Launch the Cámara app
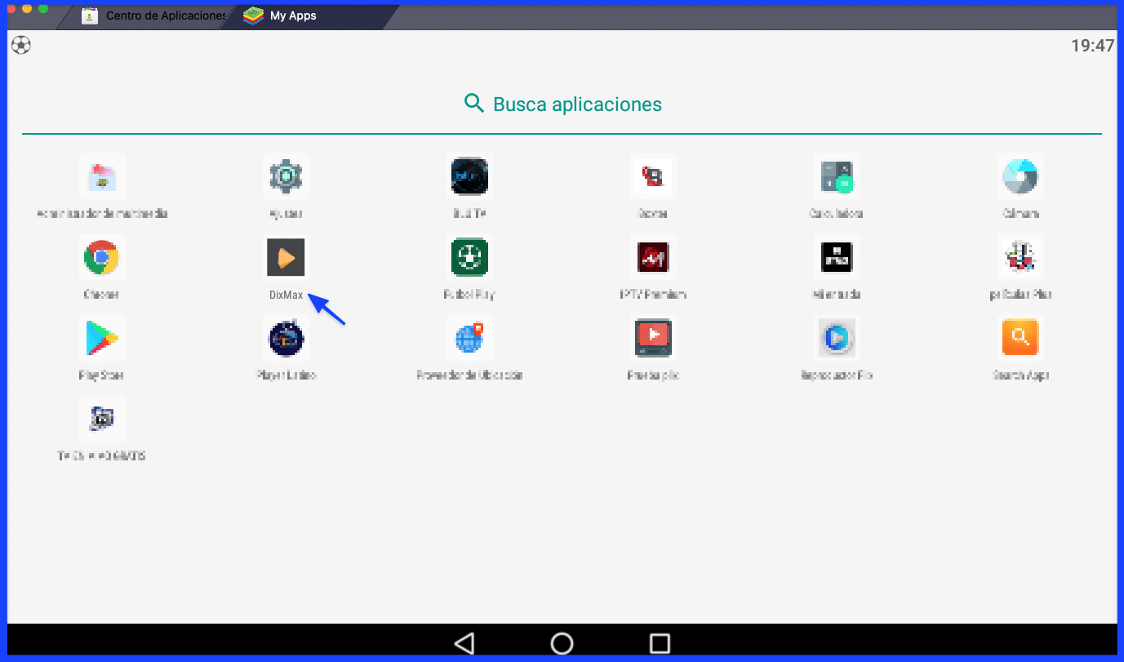Image resolution: width=1124 pixels, height=662 pixels. coord(1020,176)
